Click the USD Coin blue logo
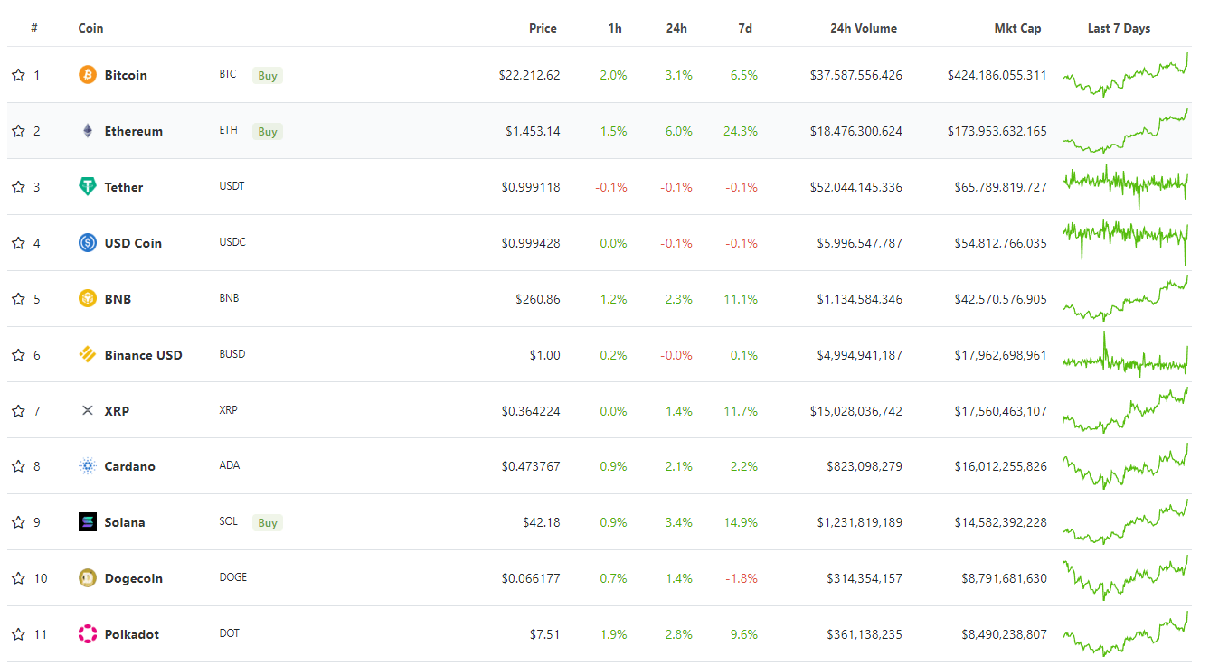1219x665 pixels. click(88, 243)
